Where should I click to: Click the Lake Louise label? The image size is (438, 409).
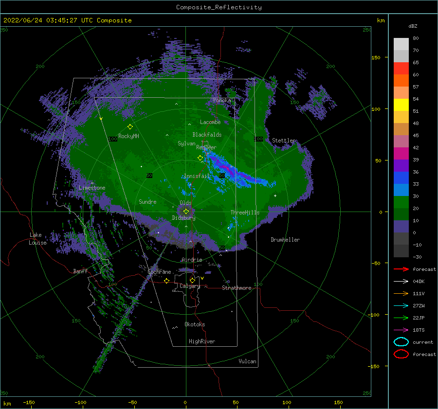point(37,239)
